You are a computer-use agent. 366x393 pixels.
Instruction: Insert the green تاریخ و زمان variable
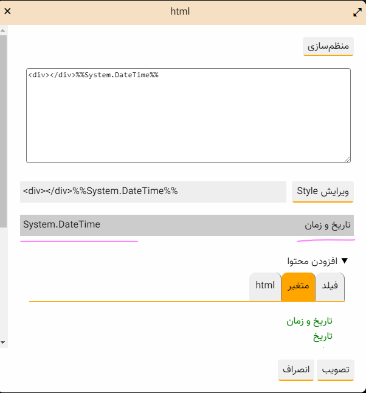(x=309, y=321)
